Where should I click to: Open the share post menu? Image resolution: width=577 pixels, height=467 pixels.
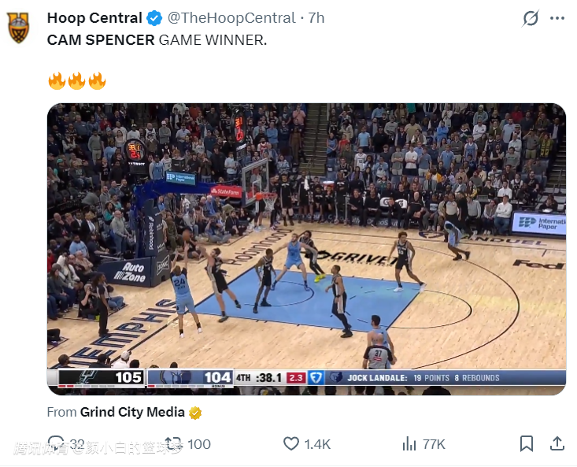click(x=557, y=444)
